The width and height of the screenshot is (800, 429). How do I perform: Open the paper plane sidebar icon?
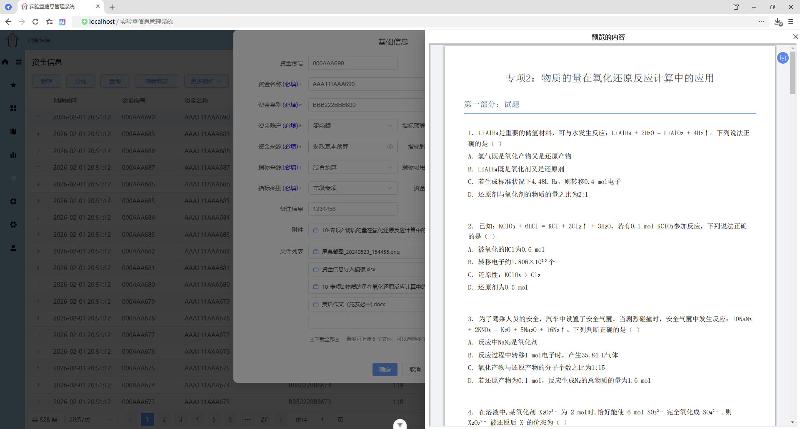13,178
